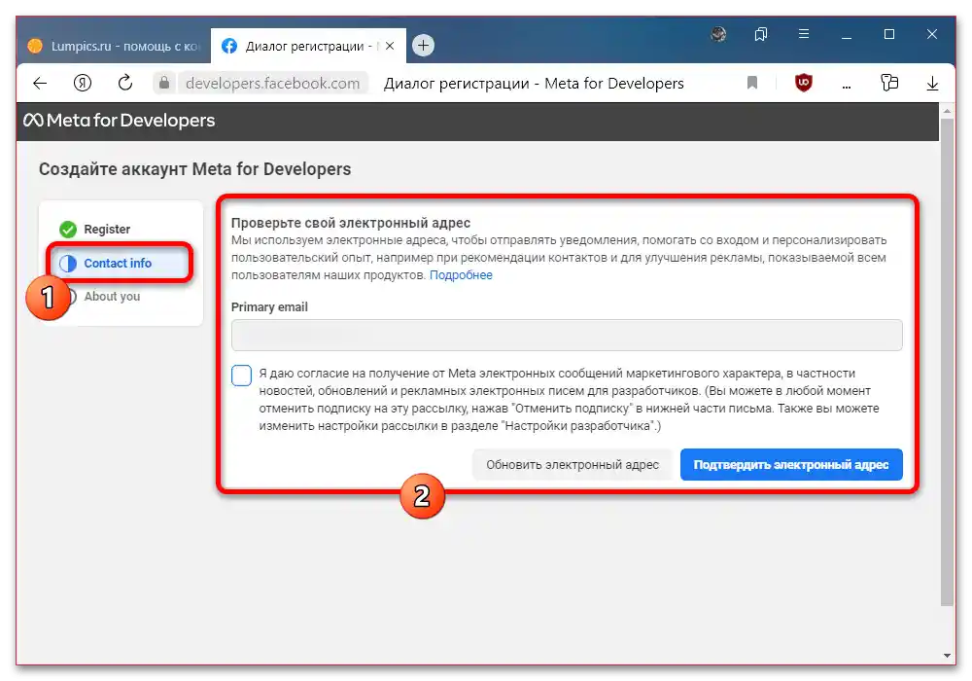Image resolution: width=972 pixels, height=681 pixels.
Task: Click the bookmark flag icon
Action: tap(751, 83)
